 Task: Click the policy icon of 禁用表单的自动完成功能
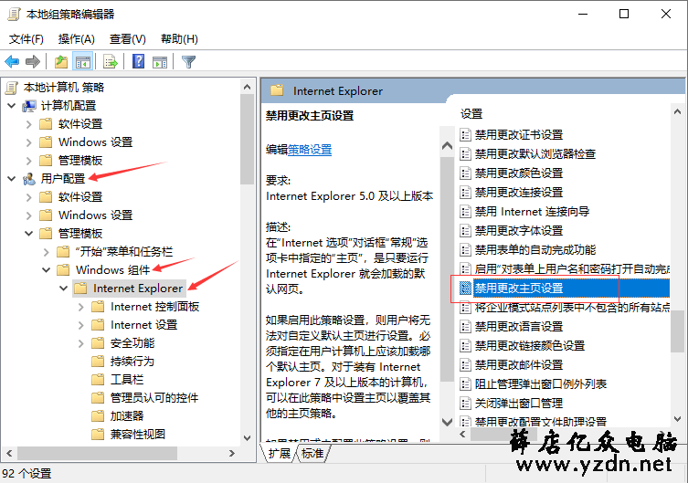(x=465, y=250)
